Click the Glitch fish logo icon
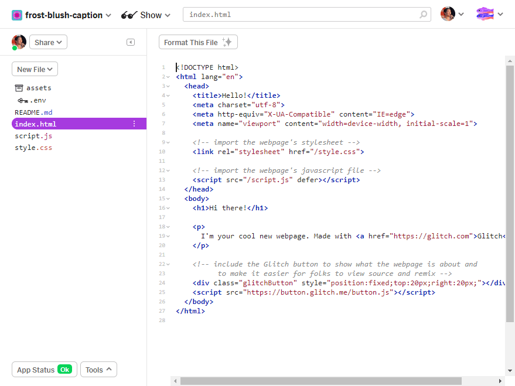Screen dimensions: 515x386 (x=485, y=14)
